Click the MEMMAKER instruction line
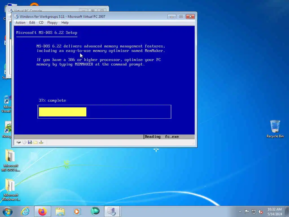The width and height of the screenshot is (289, 217). [x=91, y=64]
